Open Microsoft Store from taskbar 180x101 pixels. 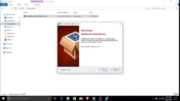[74, 98]
